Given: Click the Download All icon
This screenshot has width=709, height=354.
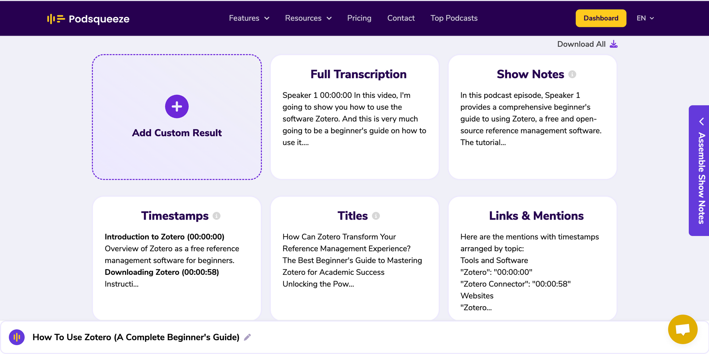Looking at the screenshot, I should [614, 44].
